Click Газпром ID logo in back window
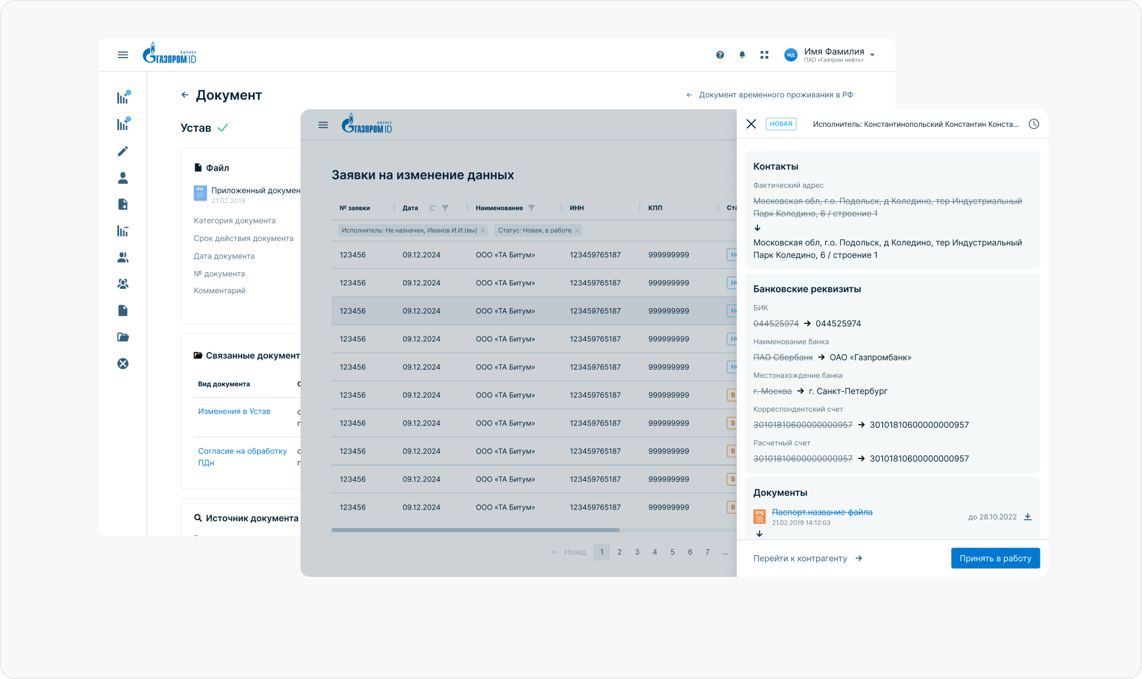This screenshot has width=1142, height=679. tap(169, 53)
